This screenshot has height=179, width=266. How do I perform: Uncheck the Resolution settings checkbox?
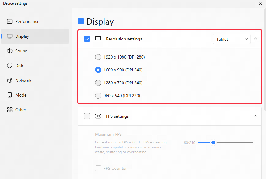click(87, 39)
